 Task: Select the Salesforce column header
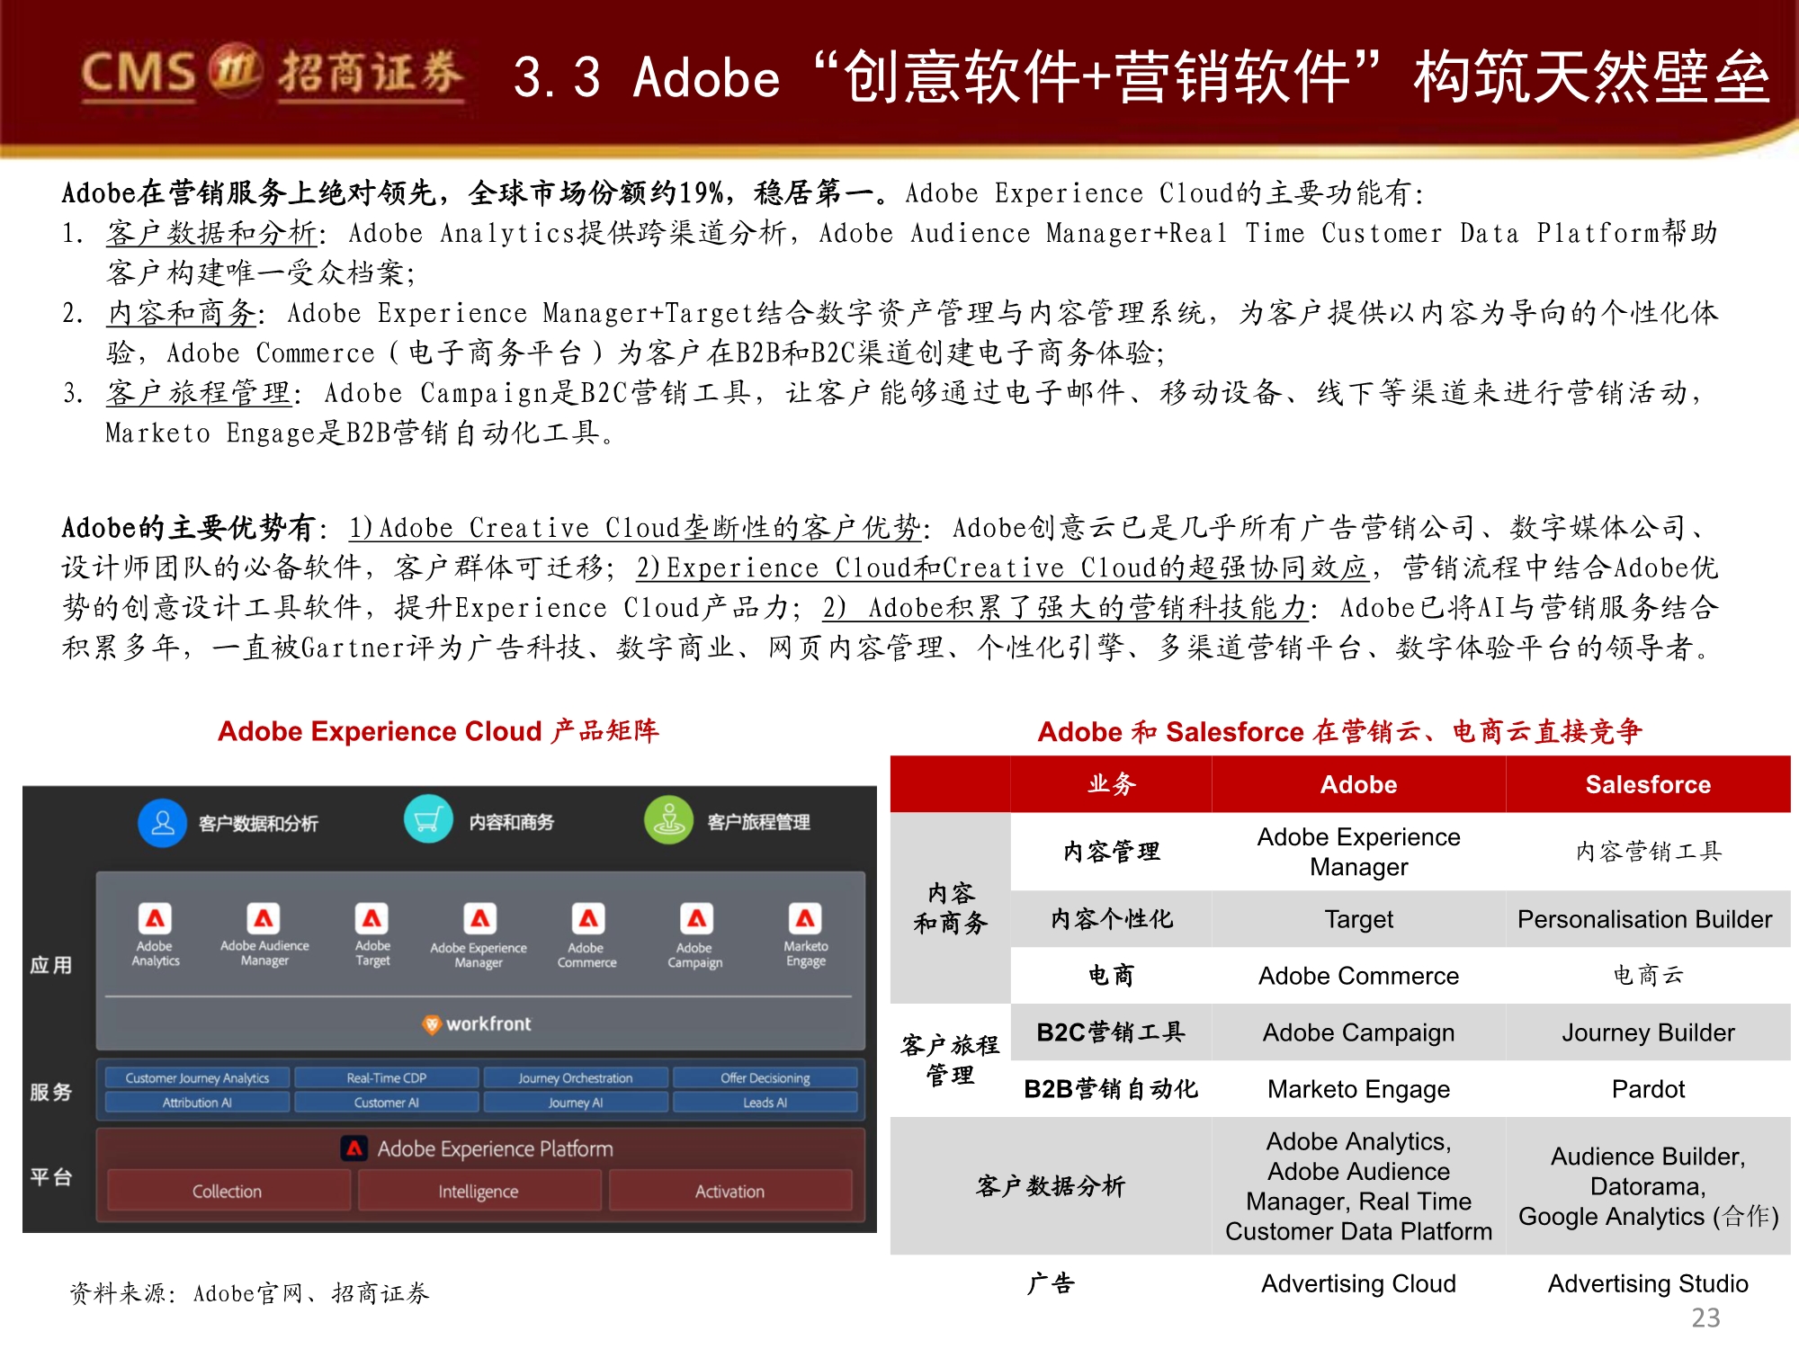tap(1647, 783)
